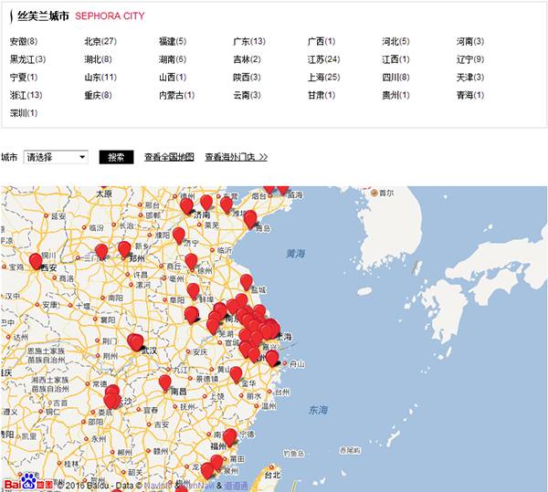Open the 四川(8) link
The height and width of the screenshot is (492, 548).
[395, 78]
